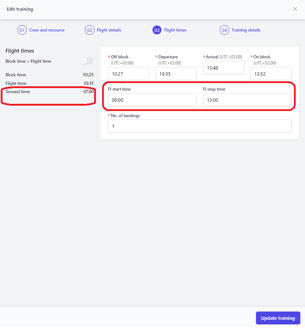Click the step 01 circle icon

click(22, 30)
